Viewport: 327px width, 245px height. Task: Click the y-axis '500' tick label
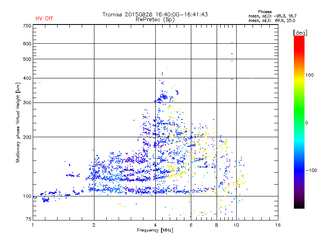pos(27,59)
